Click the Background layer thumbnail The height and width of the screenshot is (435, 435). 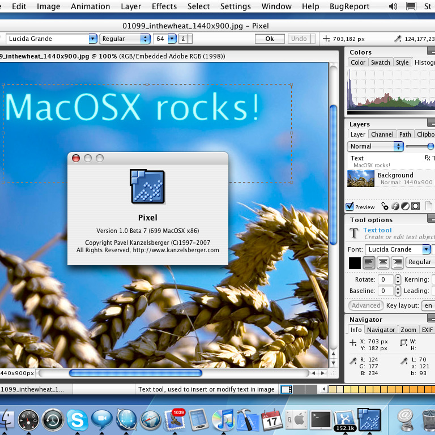(x=361, y=178)
